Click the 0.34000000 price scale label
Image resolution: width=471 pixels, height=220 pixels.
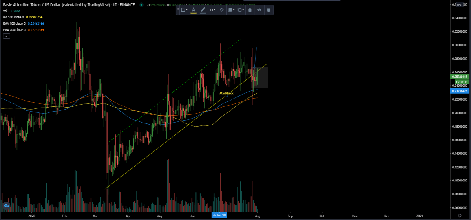point(460,18)
